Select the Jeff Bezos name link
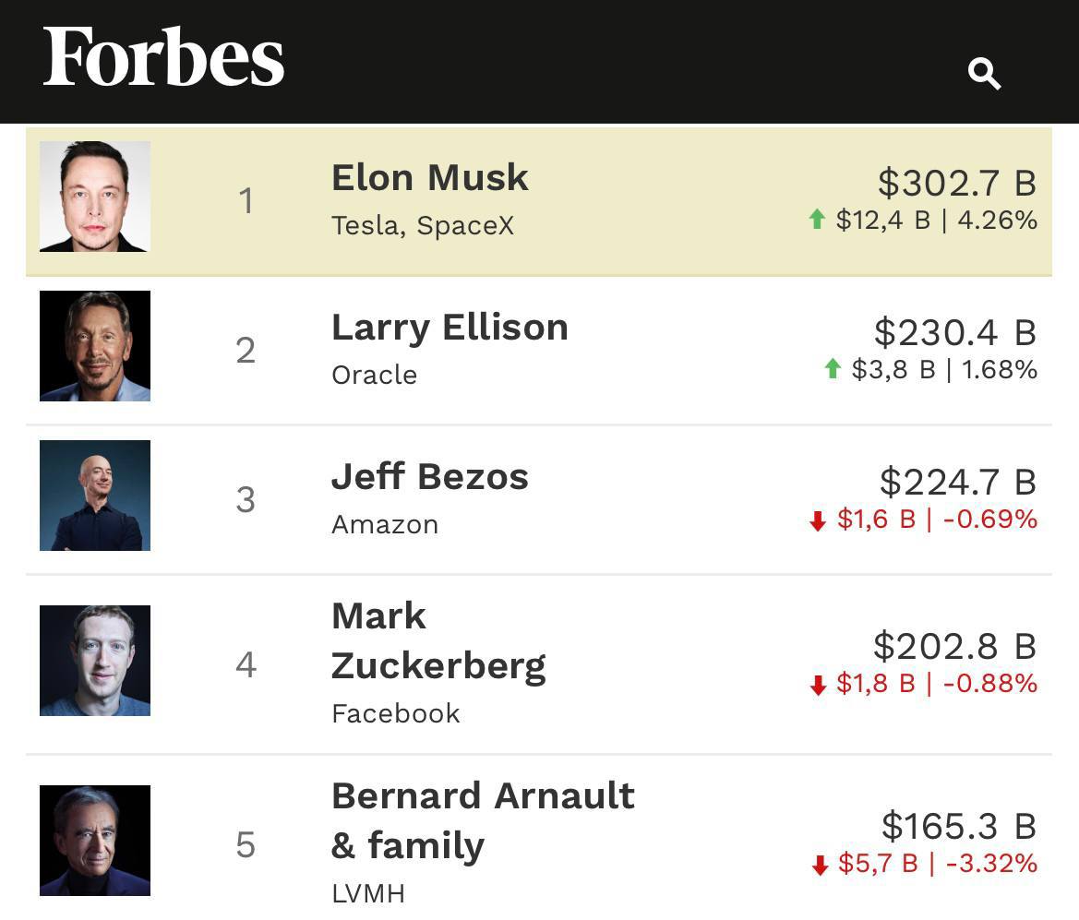The height and width of the screenshot is (920, 1079). (429, 476)
